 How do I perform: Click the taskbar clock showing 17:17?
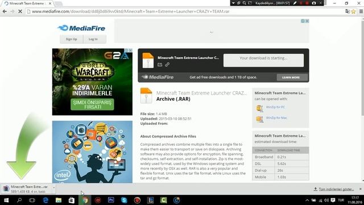click(355, 200)
